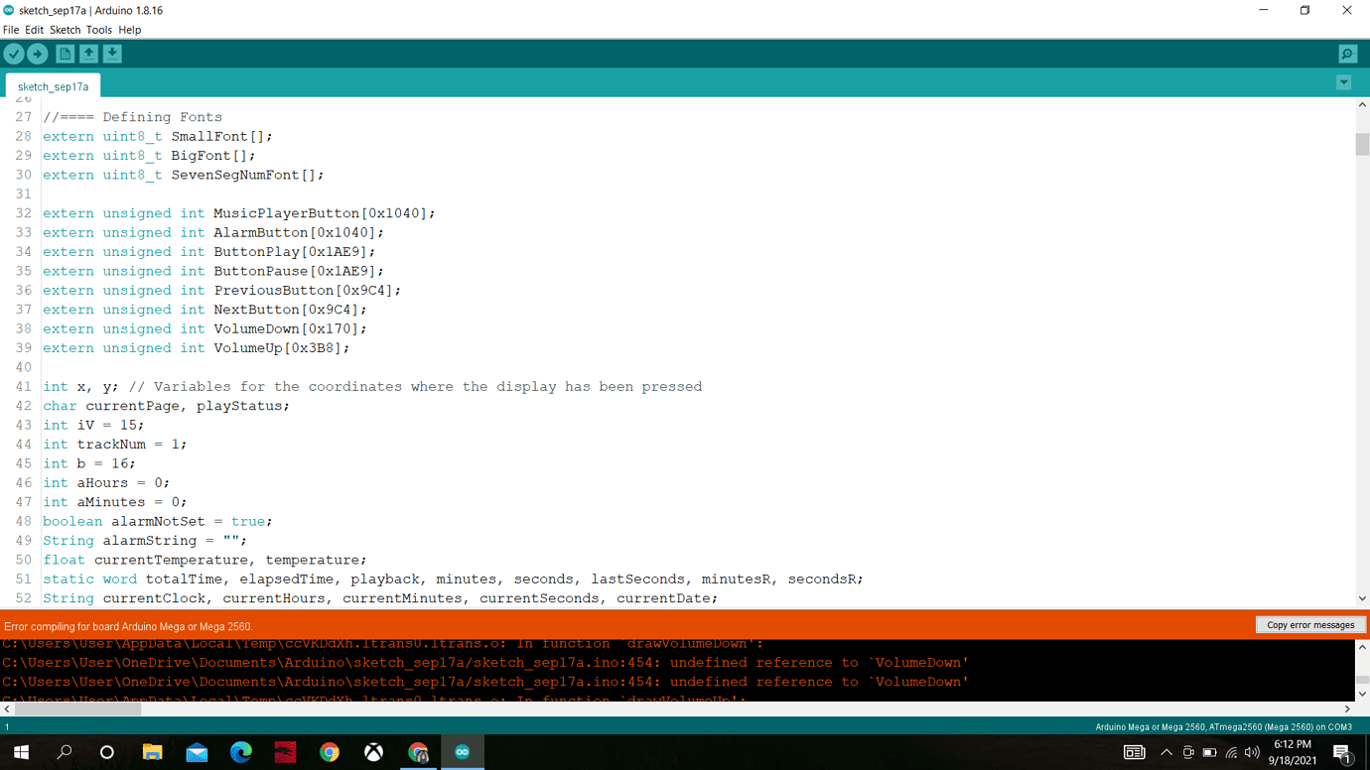Click the Xbox icon on the taskbar
The image size is (1370, 770).
[x=373, y=751]
